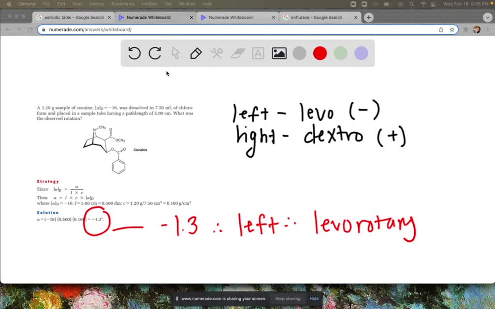Switch to purple pen color
Viewport: 495px width, 309px height.
point(361,53)
